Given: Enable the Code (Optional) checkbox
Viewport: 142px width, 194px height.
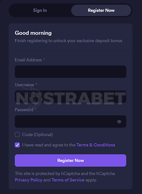Looking at the screenshot, I should 17,135.
